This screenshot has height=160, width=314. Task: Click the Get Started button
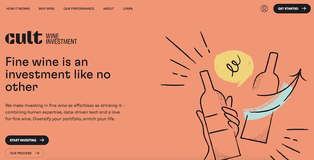click(292, 9)
